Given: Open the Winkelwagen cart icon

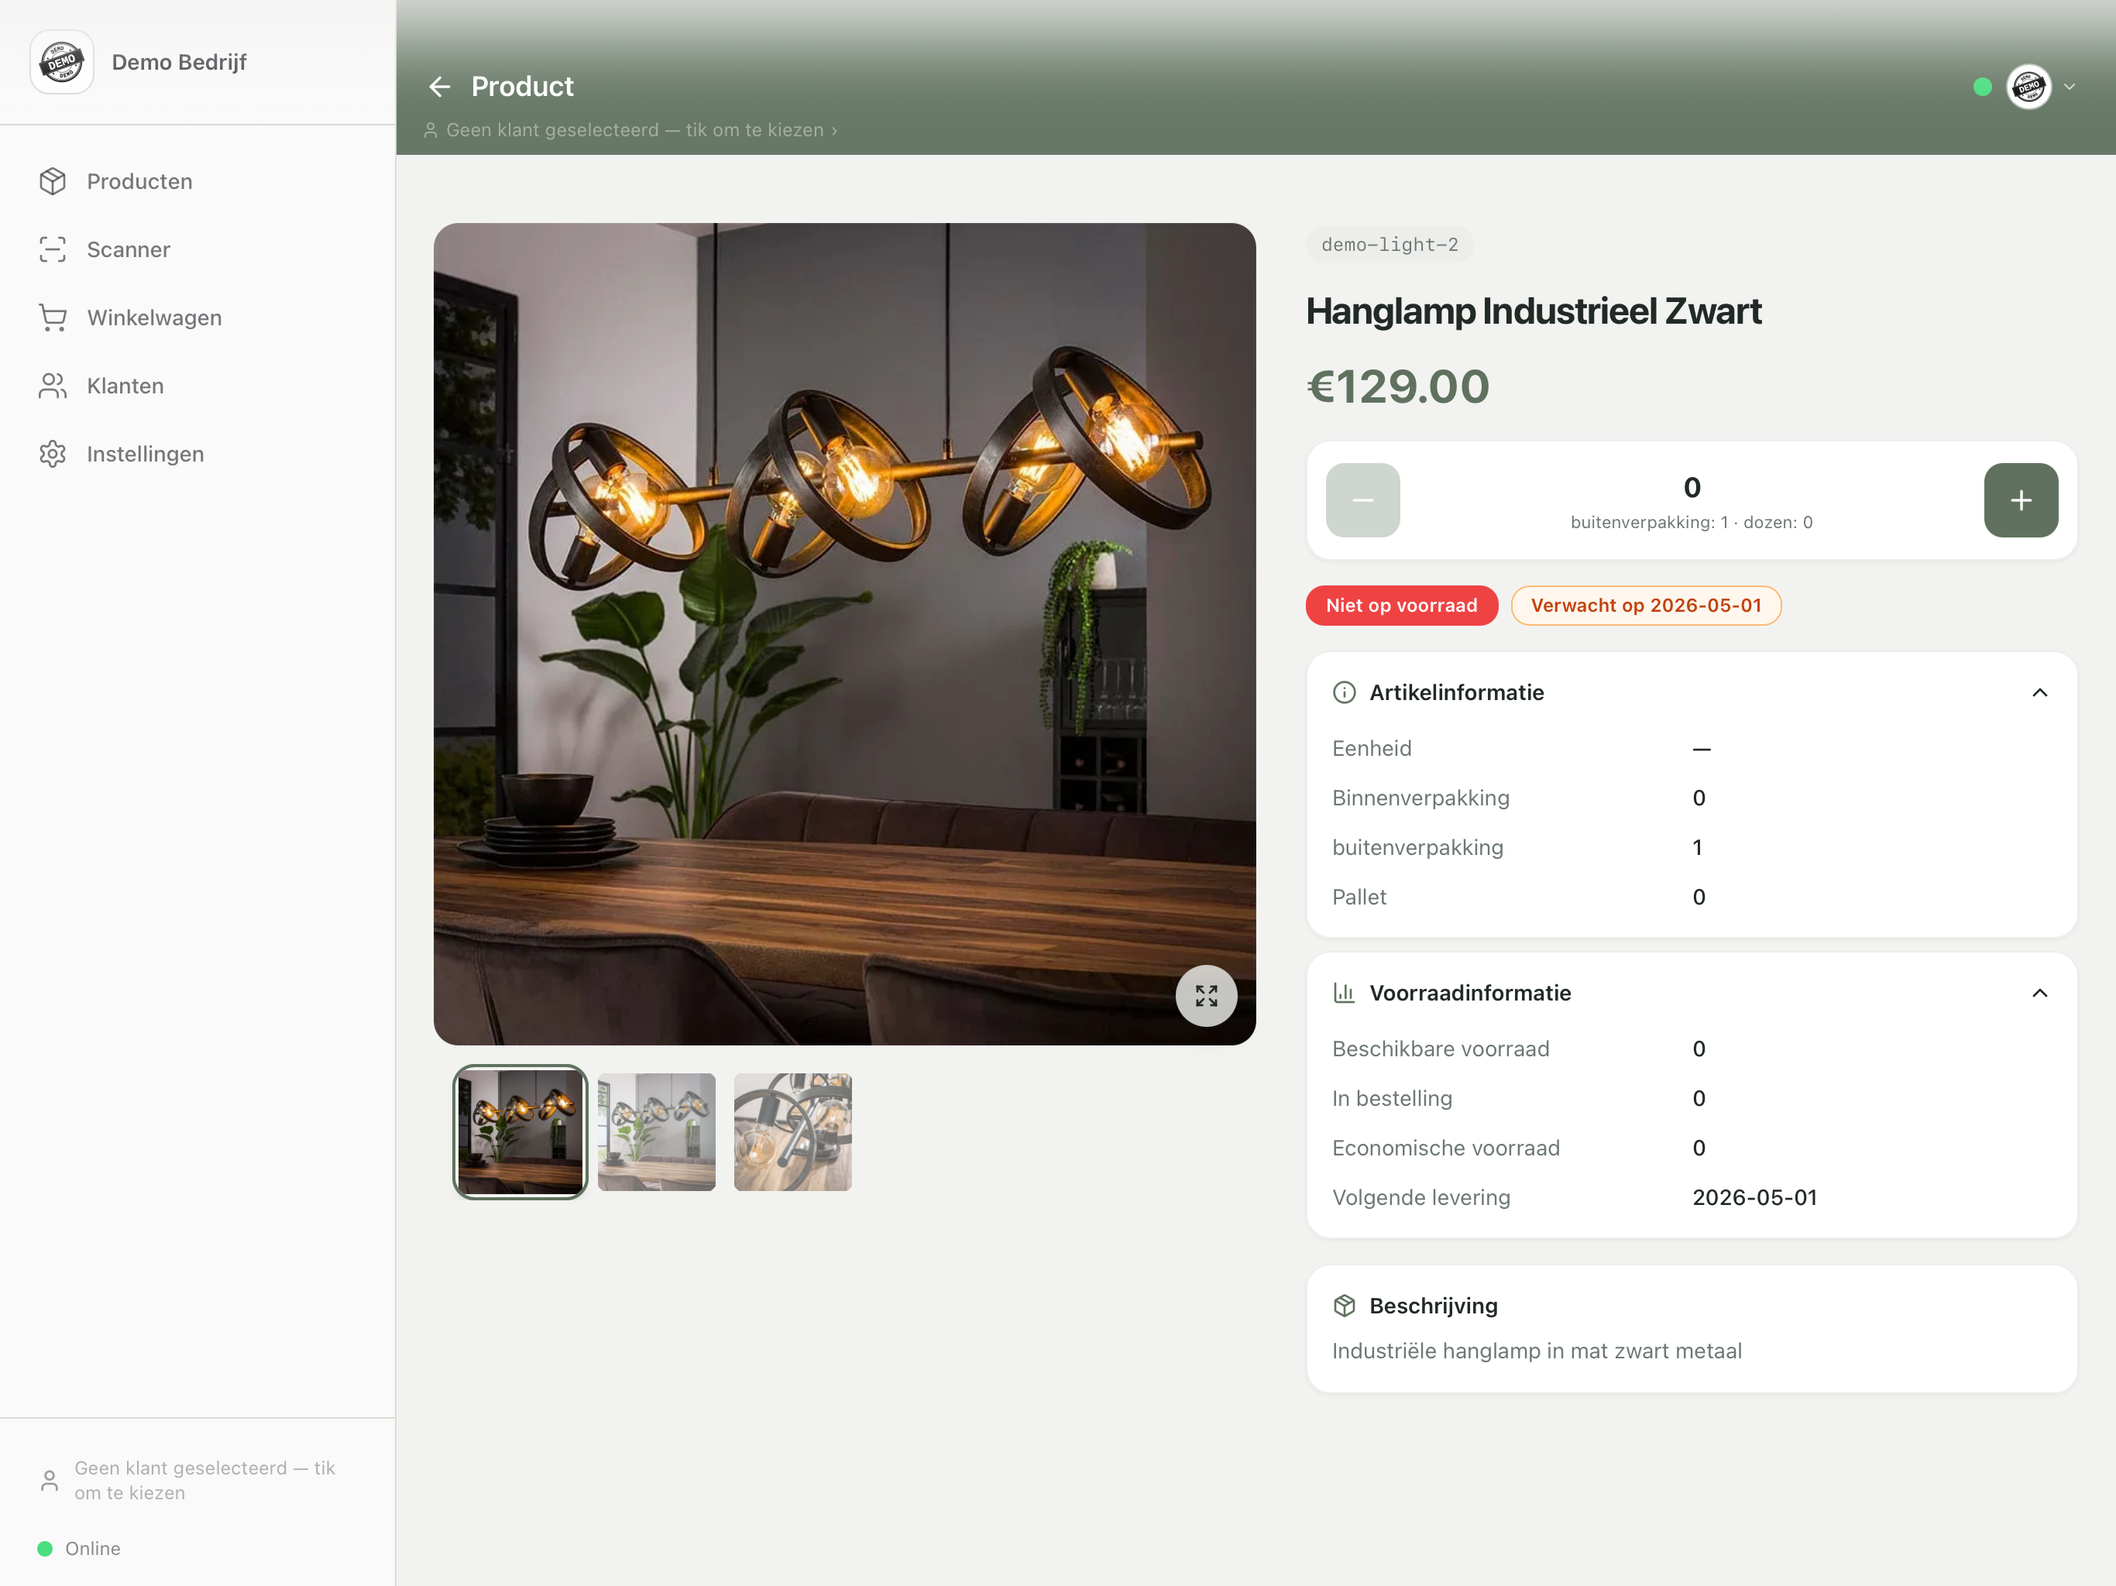Looking at the screenshot, I should (x=53, y=318).
